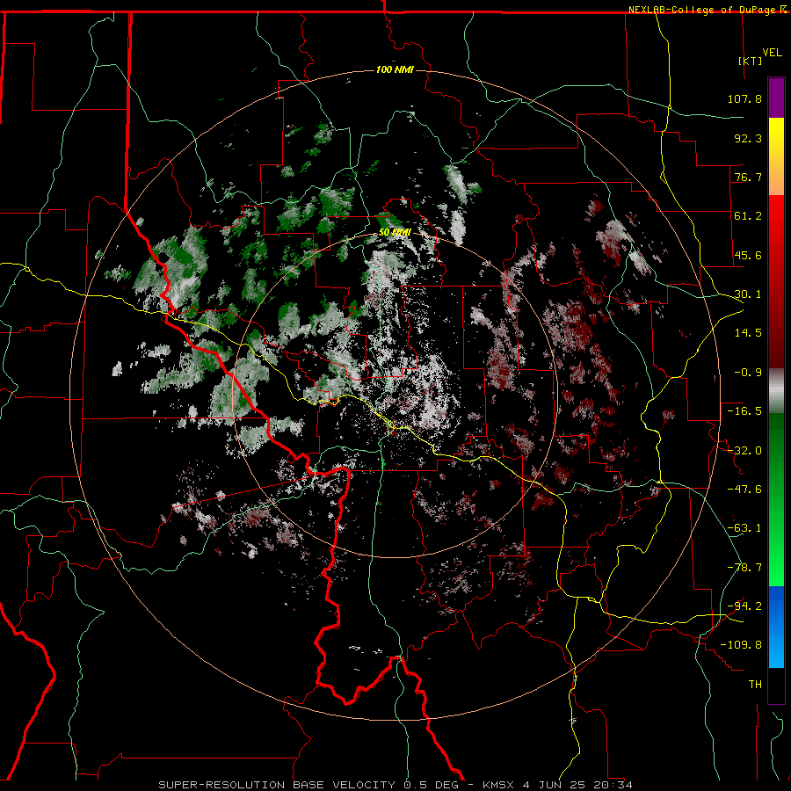Click the 100 NMI range ring label
This screenshot has height=791, width=791.
[395, 69]
